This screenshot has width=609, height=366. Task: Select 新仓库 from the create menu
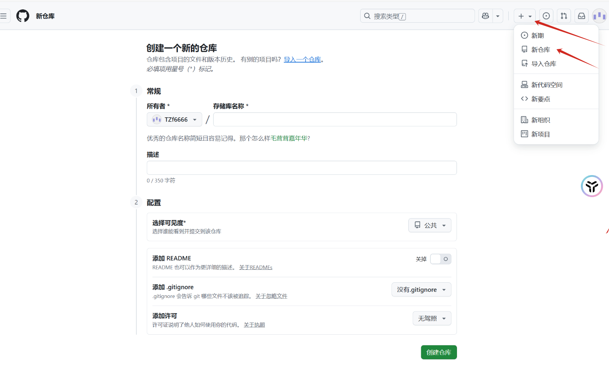(540, 50)
